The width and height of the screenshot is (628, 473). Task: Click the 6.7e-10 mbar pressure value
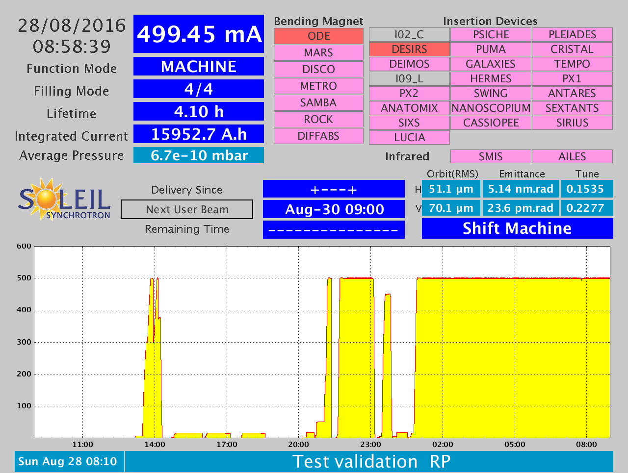(x=199, y=155)
